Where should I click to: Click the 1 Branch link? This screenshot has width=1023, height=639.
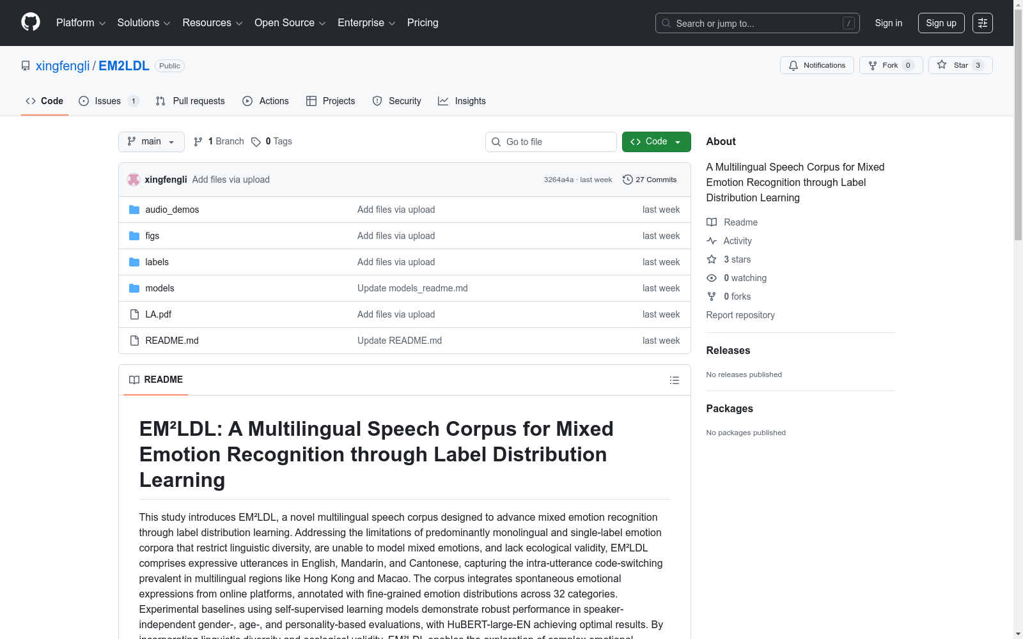coord(219,142)
